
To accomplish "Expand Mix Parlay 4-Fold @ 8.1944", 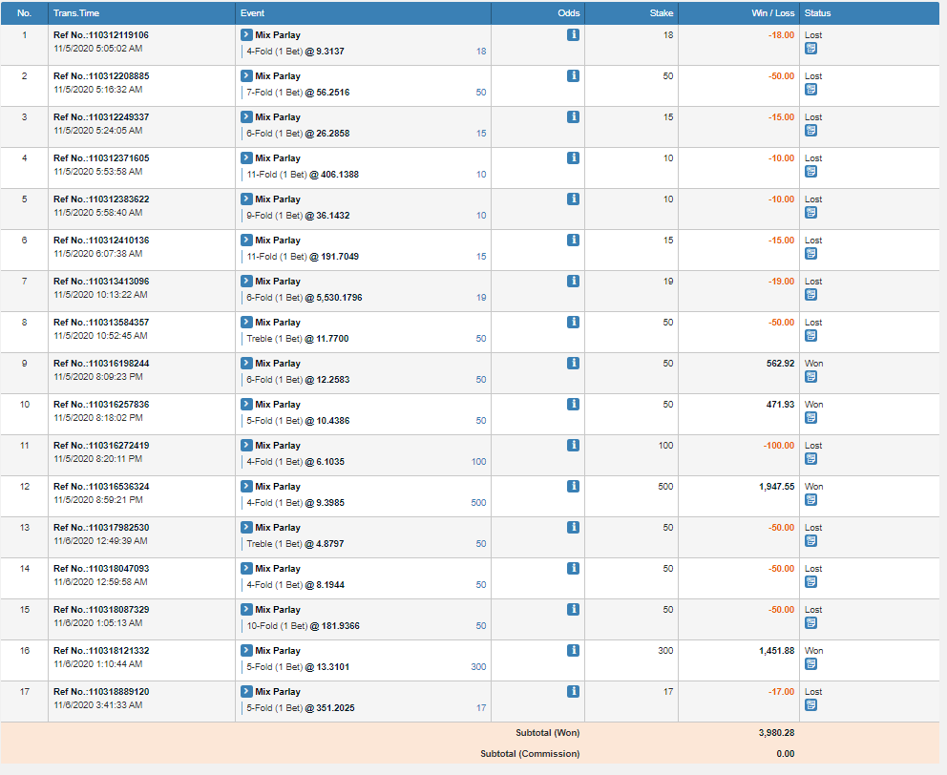I will tap(246, 569).
